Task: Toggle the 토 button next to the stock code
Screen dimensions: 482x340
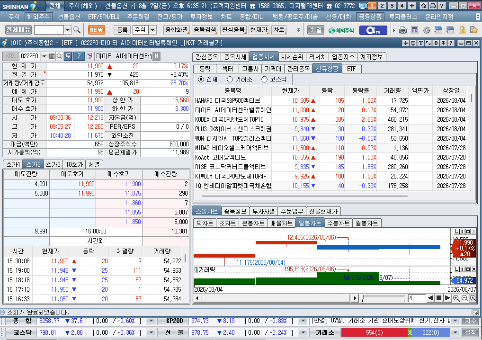Action: pos(68,56)
